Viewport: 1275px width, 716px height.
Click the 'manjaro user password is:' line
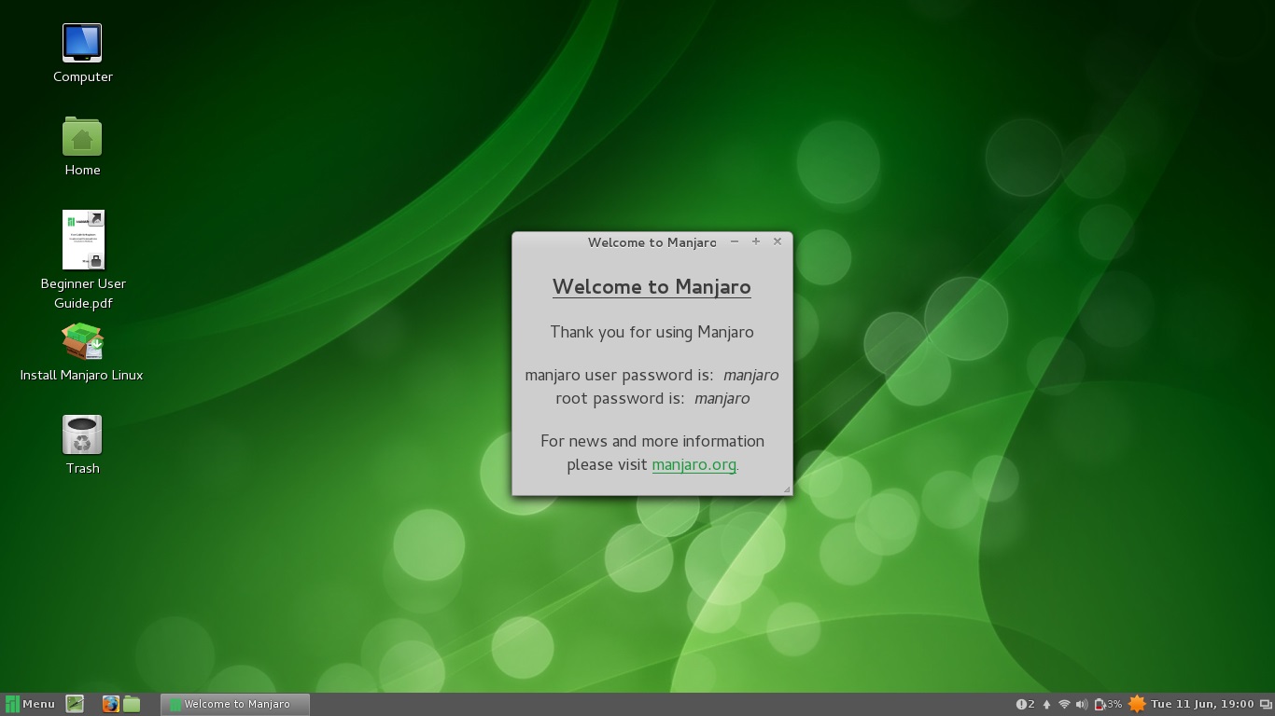pyautogui.click(x=652, y=375)
